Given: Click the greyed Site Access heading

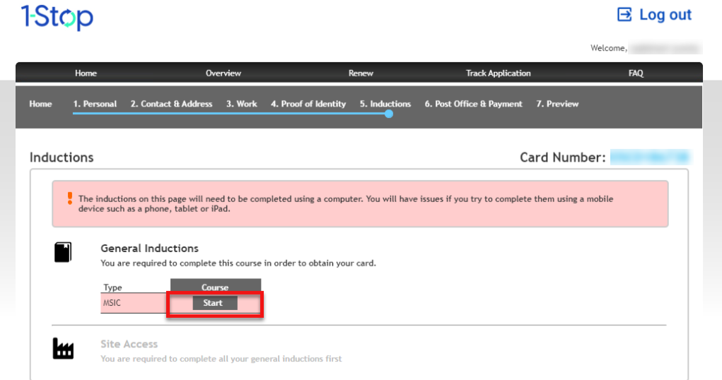Looking at the screenshot, I should pyautogui.click(x=129, y=344).
